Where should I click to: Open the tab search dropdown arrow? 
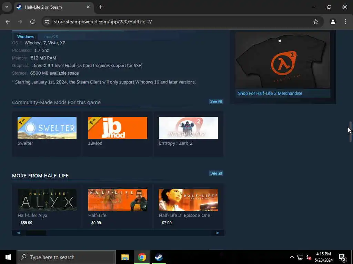7,7
